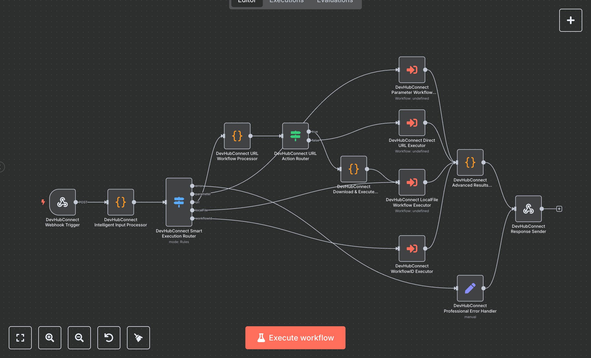This screenshot has height=358, width=591.
Task: Open the DevHubConnect Parameter Workflow executor node
Action: 412,70
